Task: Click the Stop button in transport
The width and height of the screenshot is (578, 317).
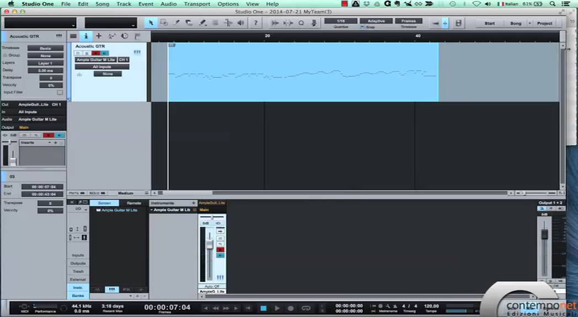Action: [x=263, y=308]
